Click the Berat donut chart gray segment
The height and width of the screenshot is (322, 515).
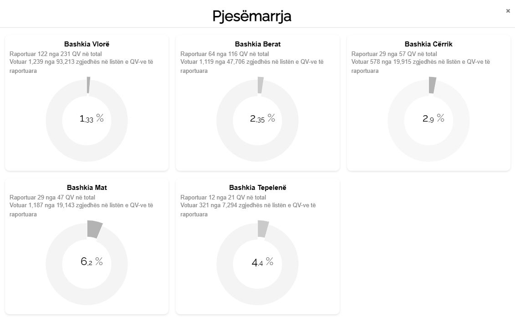pos(260,85)
